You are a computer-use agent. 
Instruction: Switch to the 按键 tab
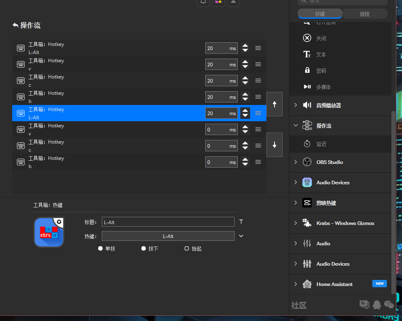pyautogui.click(x=320, y=14)
